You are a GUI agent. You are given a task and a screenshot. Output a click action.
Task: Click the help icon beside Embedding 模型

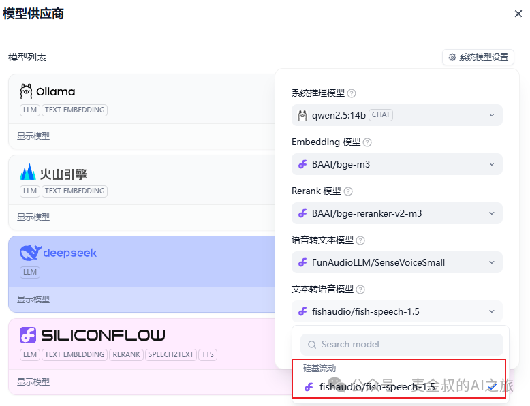click(x=367, y=142)
